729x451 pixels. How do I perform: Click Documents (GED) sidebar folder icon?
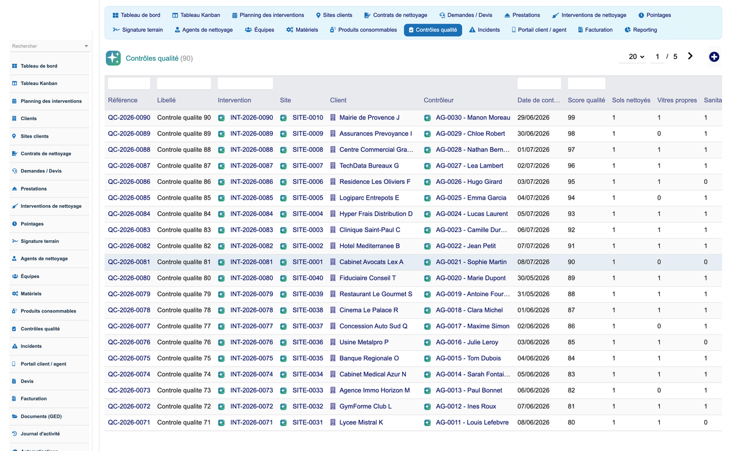click(x=15, y=416)
